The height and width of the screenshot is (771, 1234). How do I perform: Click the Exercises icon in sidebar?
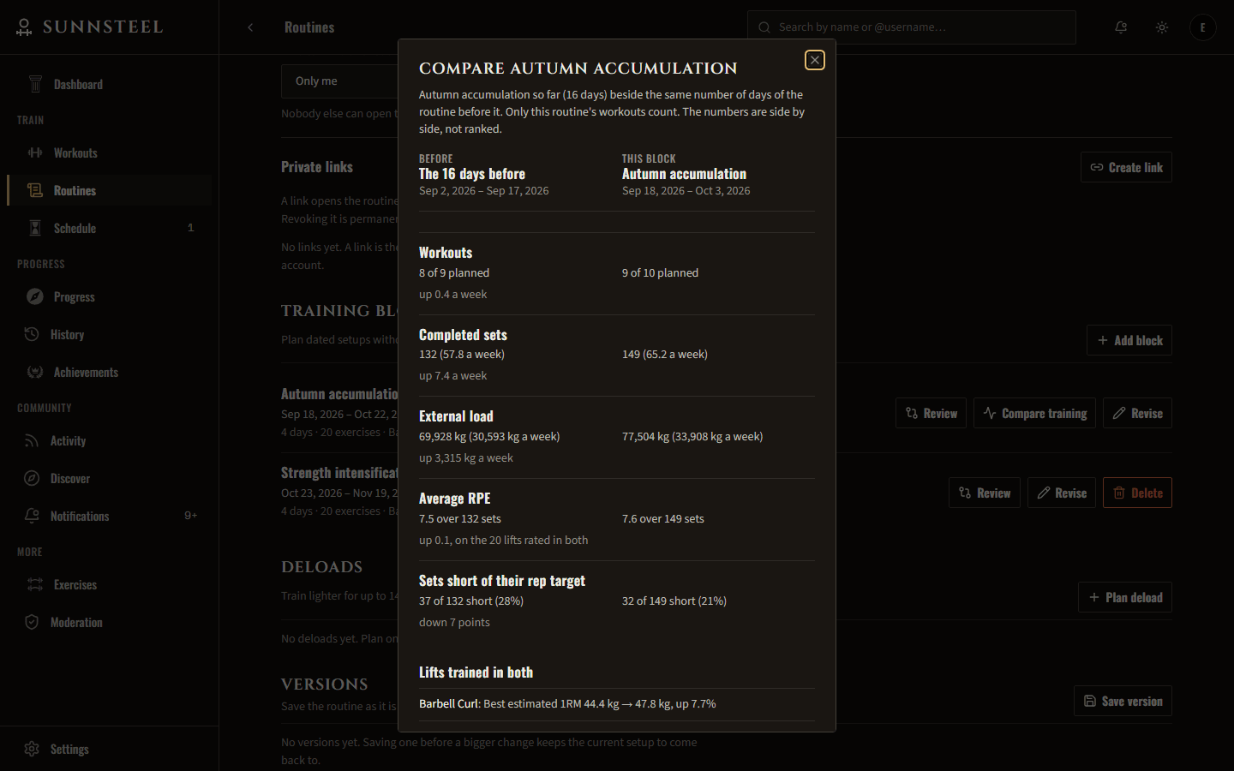click(35, 584)
